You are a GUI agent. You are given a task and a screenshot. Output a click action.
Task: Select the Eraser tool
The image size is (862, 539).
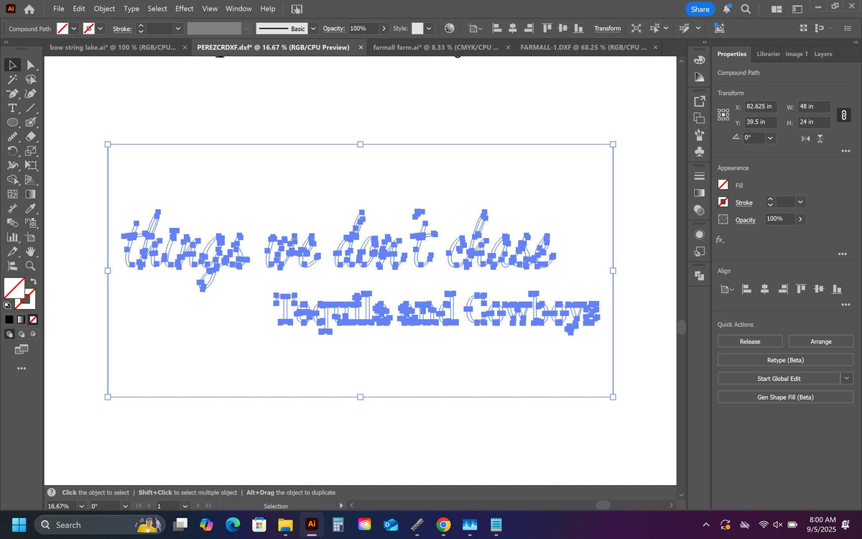point(31,137)
